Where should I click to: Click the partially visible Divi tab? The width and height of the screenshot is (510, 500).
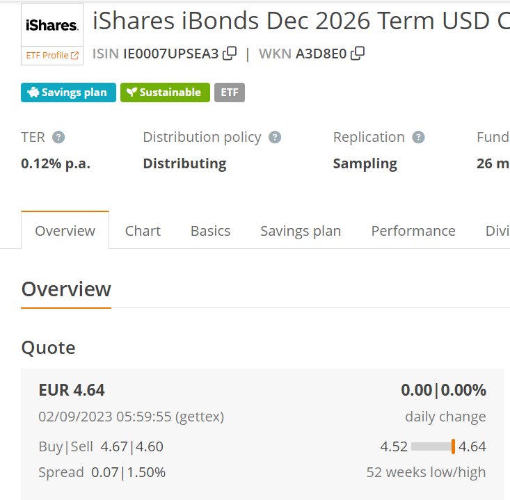497,231
